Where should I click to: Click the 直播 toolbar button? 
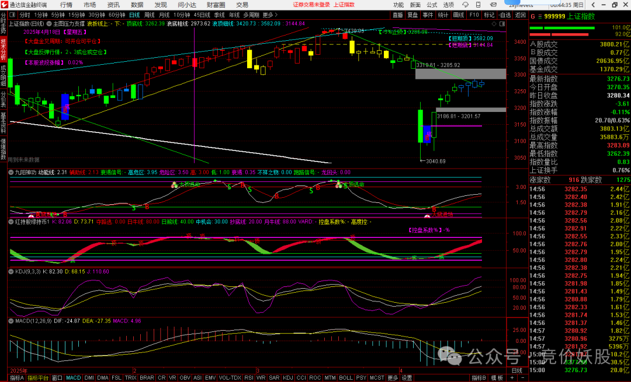pyautogui.click(x=398, y=15)
